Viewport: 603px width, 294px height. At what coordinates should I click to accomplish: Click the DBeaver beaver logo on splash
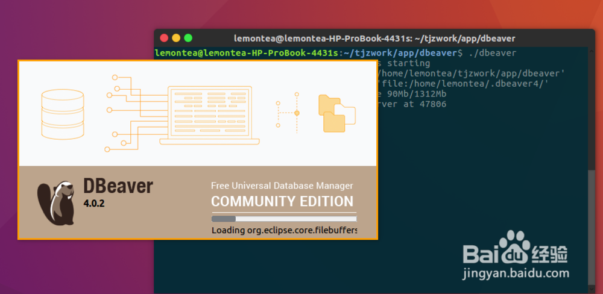pyautogui.click(x=55, y=202)
